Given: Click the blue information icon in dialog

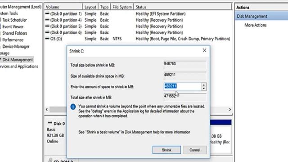Looking at the screenshot, I should click(x=73, y=107).
